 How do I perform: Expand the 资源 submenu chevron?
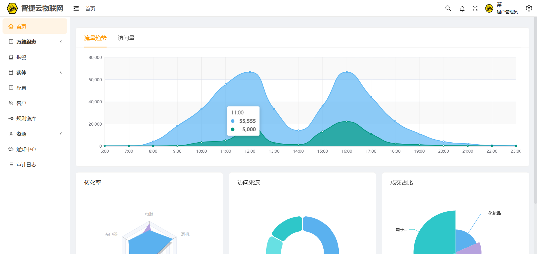pyautogui.click(x=61, y=134)
